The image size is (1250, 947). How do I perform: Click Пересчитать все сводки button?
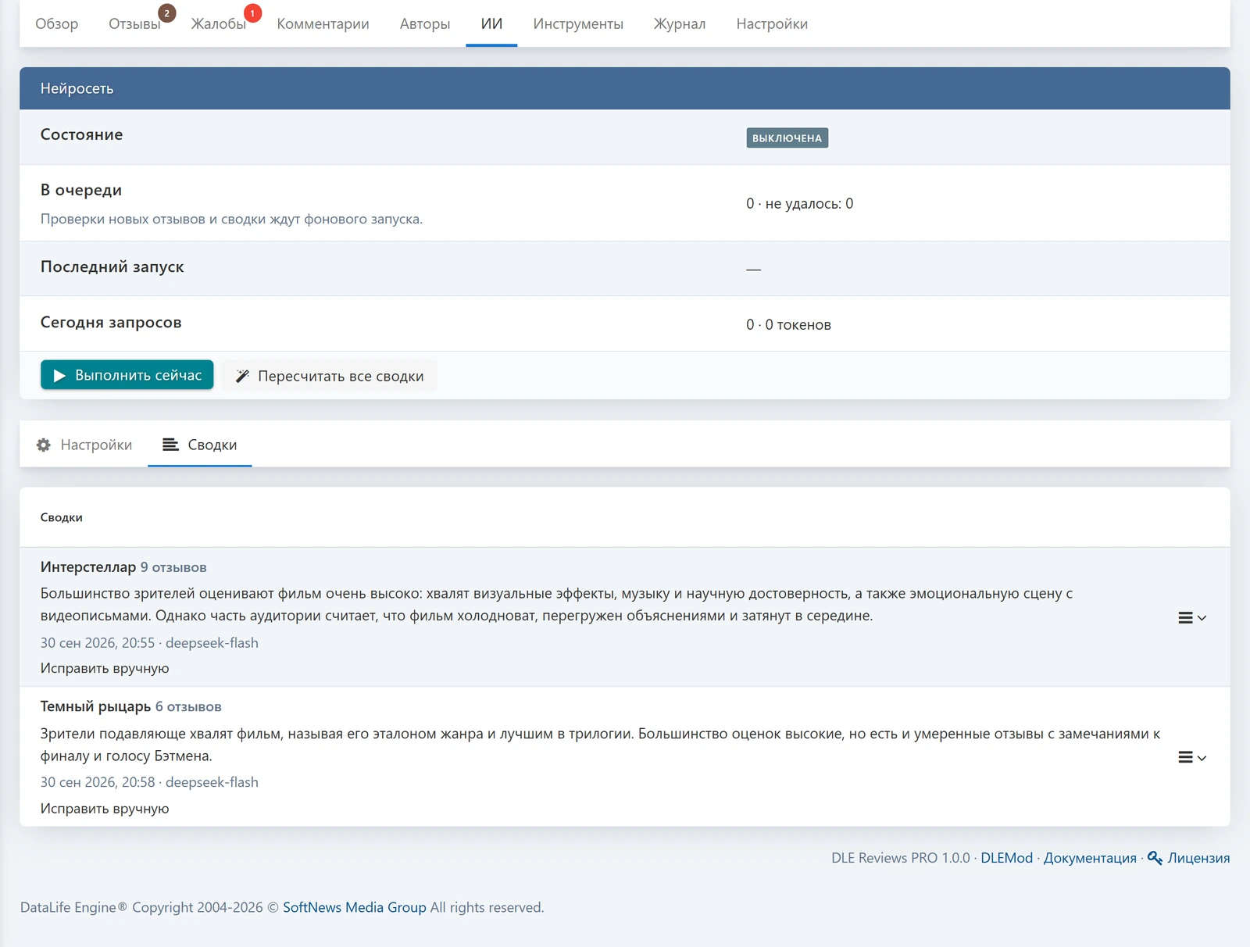[x=330, y=376]
